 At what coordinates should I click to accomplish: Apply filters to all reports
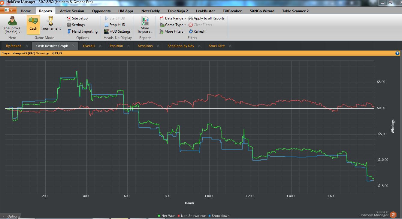(x=207, y=18)
